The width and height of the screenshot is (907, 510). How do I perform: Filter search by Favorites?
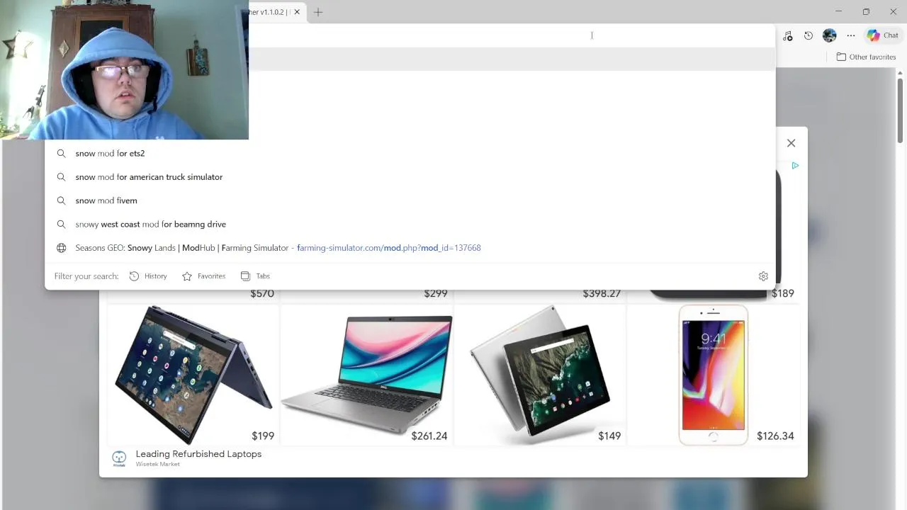pyautogui.click(x=204, y=276)
